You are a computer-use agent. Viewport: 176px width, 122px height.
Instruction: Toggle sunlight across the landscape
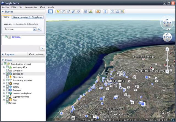pos(91,12)
